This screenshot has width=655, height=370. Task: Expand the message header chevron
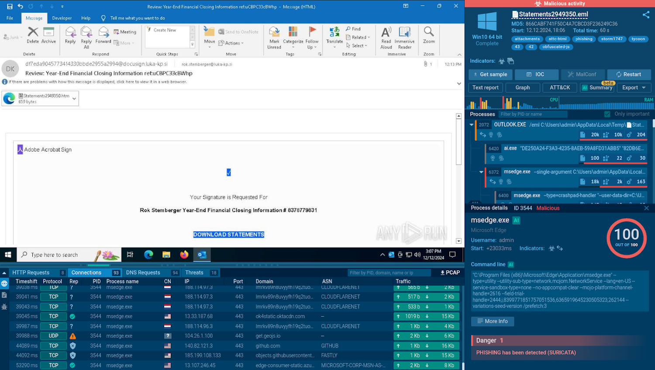click(x=459, y=83)
